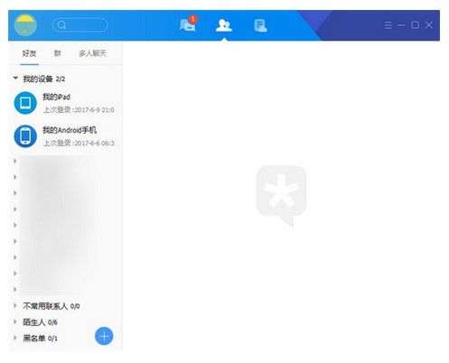This screenshot has height=363, width=449.
Task: Open the messages icon with red badge
Action: (x=188, y=24)
